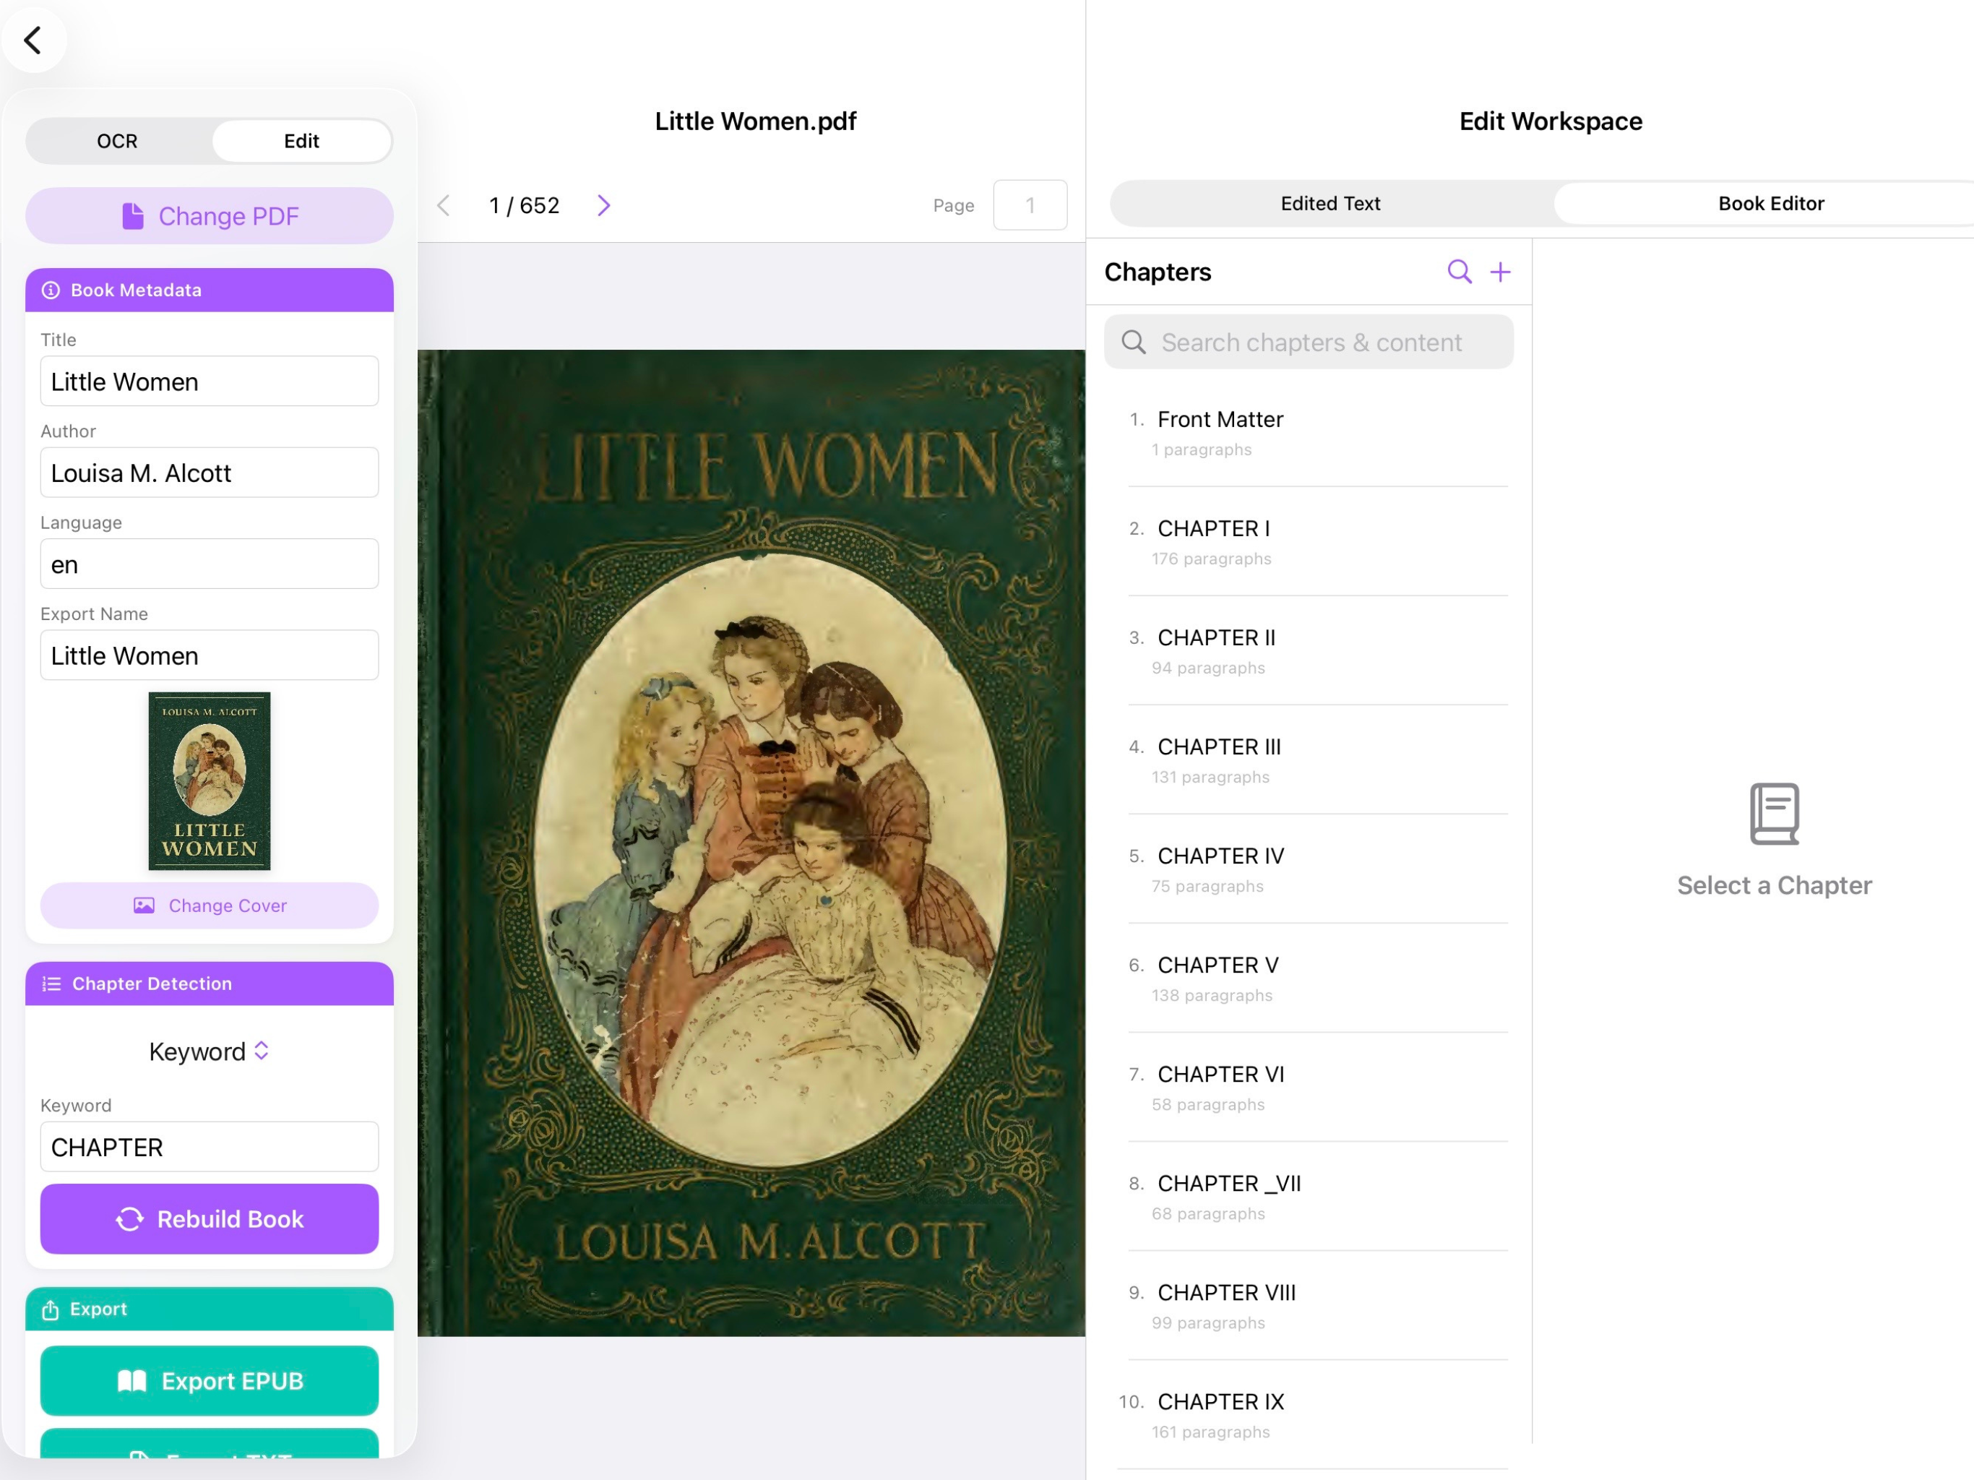The height and width of the screenshot is (1480, 1974).
Task: Open the Keyword detection mode dropdown
Action: click(209, 1052)
